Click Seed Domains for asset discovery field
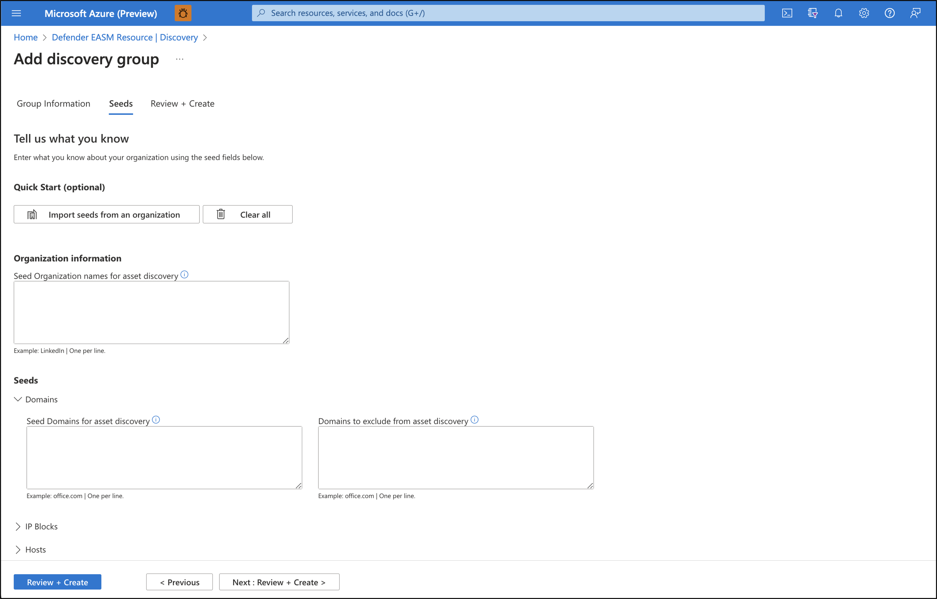Screen dimensions: 937x599 (164, 458)
